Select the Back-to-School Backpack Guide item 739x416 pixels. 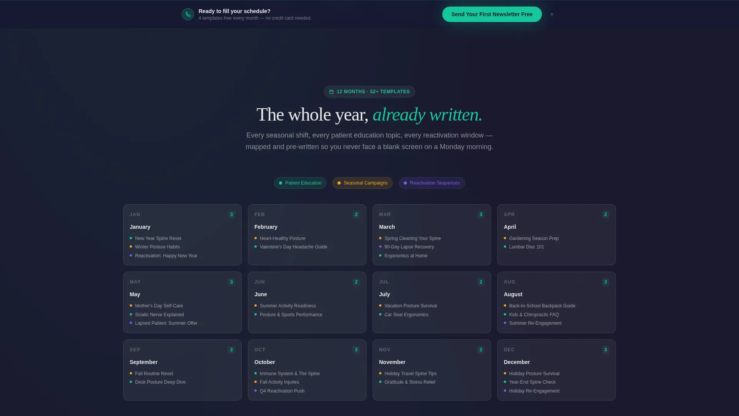click(542, 306)
